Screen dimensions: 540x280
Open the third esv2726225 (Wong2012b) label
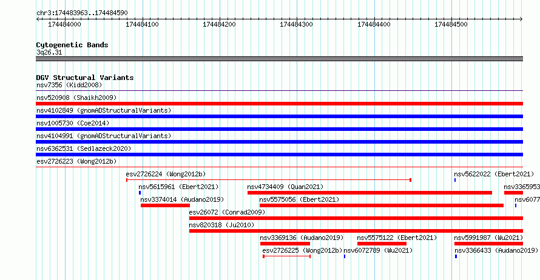coord(302,250)
